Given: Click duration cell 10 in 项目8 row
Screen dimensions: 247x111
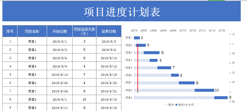Looking at the screenshot, I should [x=85, y=99].
